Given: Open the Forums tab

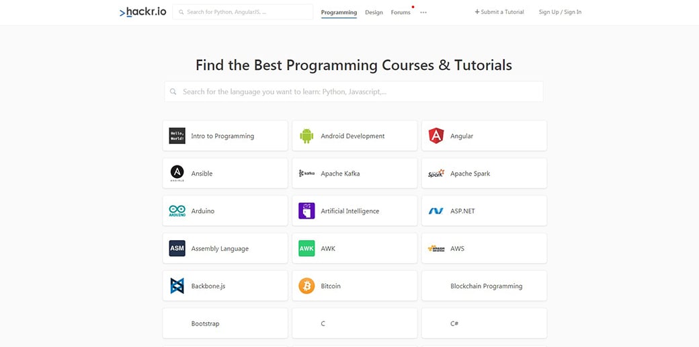Looking at the screenshot, I should [x=401, y=12].
